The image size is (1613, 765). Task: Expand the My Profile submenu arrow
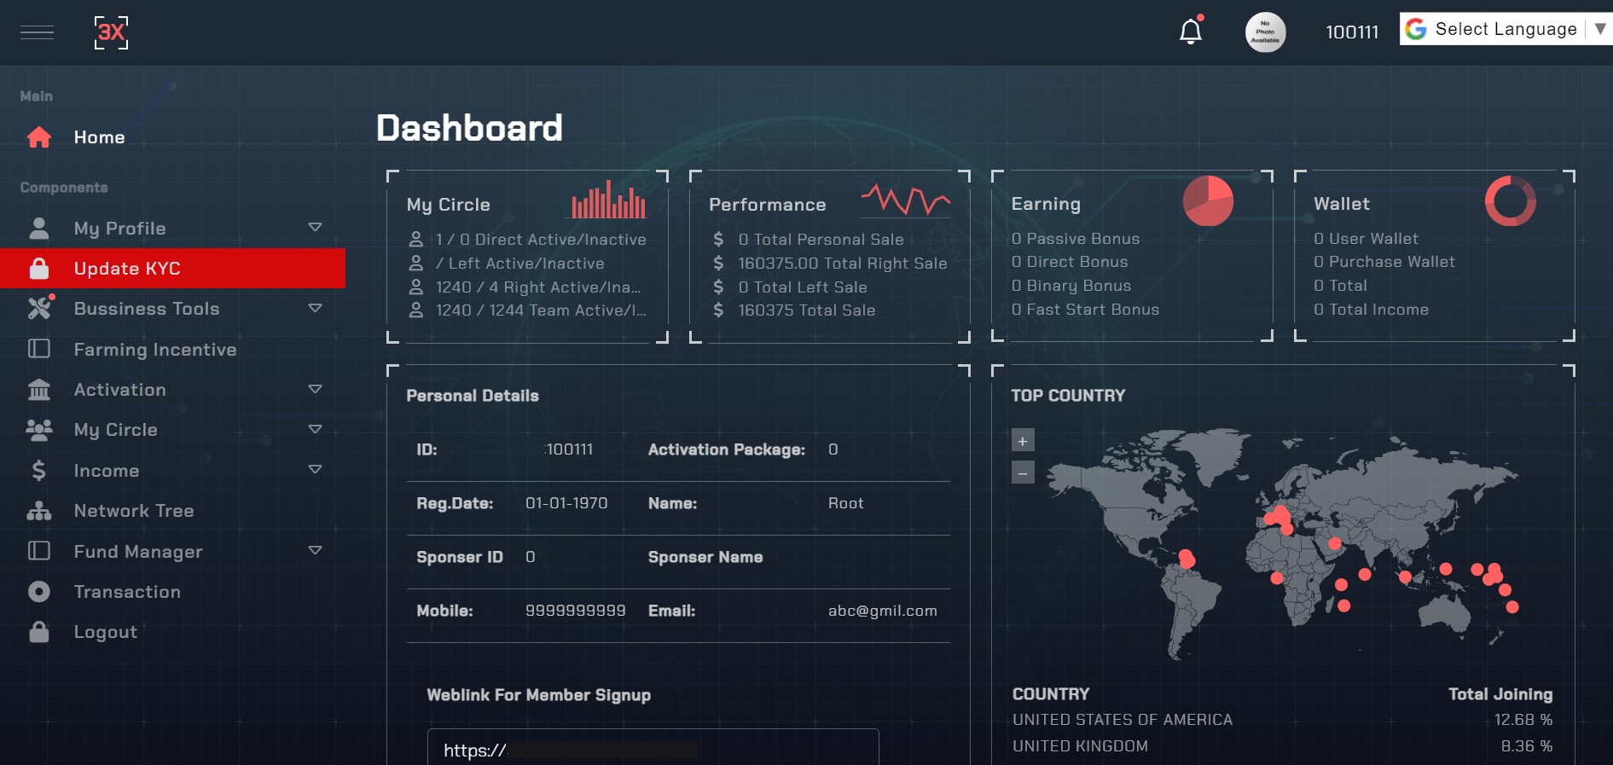[315, 228]
